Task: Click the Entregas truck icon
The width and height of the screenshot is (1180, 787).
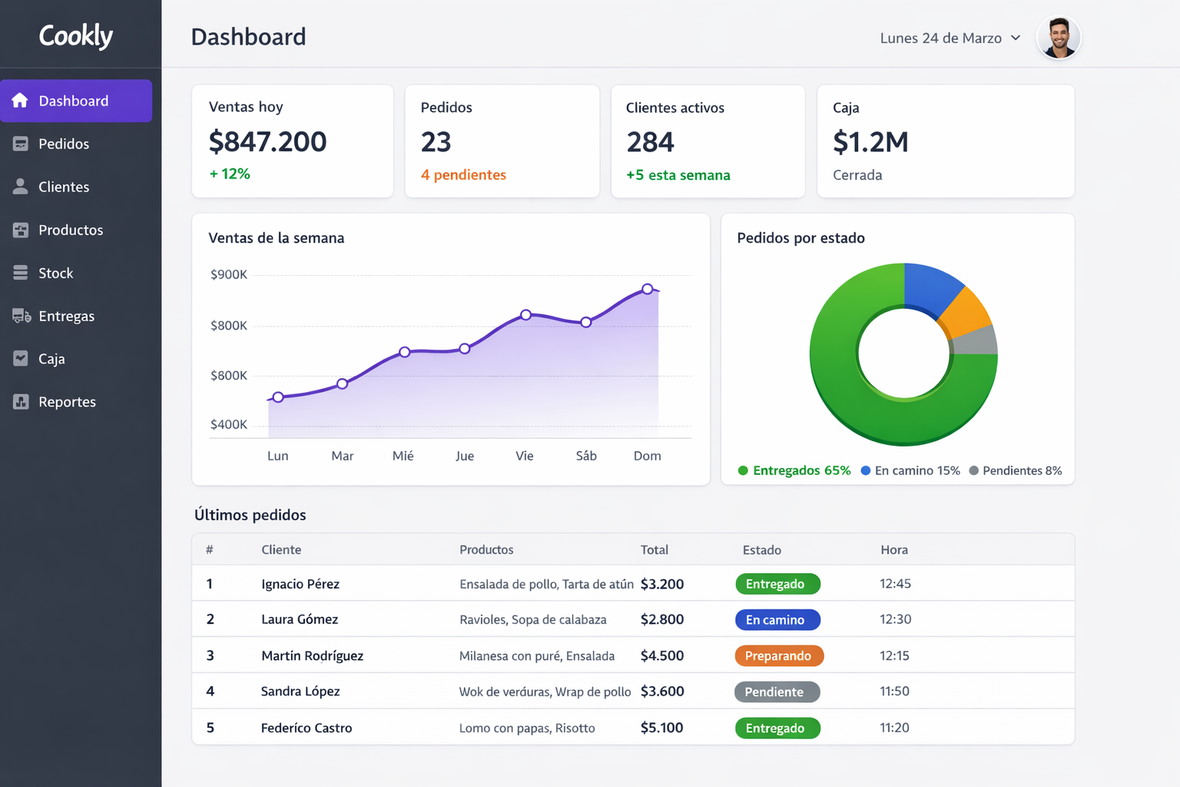Action: pyautogui.click(x=22, y=316)
